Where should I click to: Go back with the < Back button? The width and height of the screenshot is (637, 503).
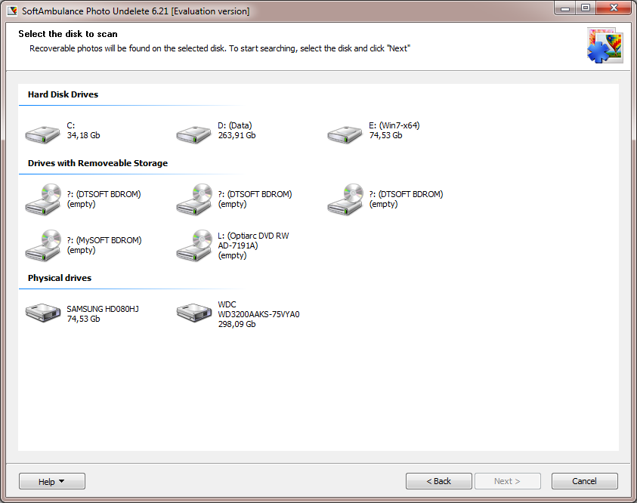coord(439,481)
